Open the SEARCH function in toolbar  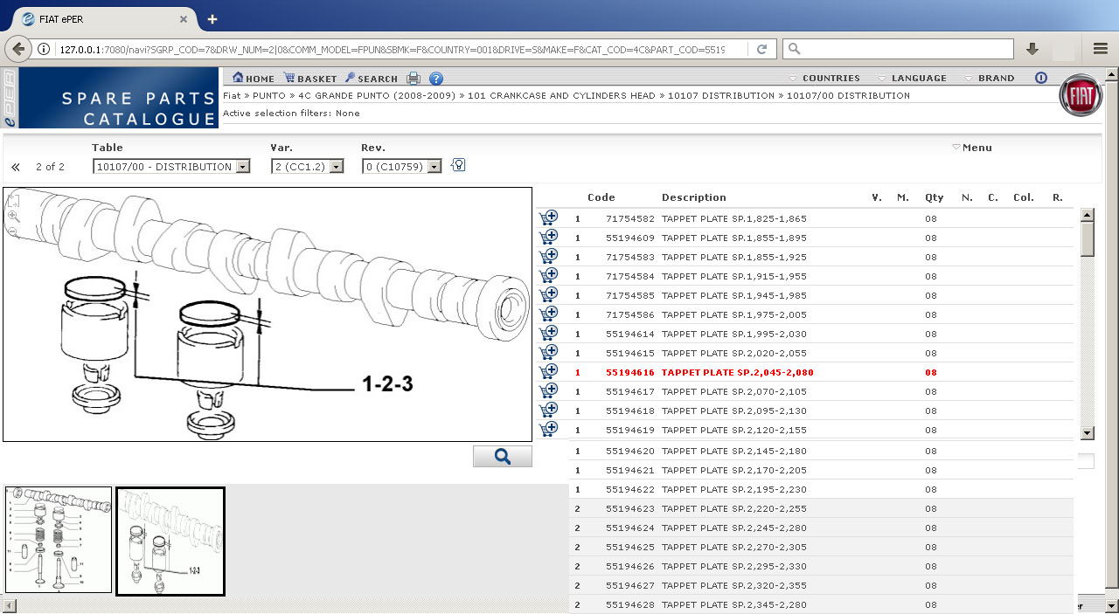pyautogui.click(x=371, y=79)
